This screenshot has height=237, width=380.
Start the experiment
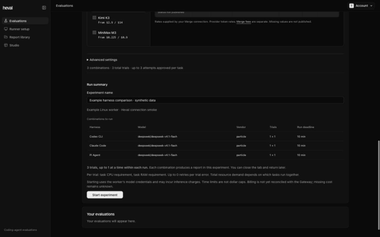[x=105, y=195]
